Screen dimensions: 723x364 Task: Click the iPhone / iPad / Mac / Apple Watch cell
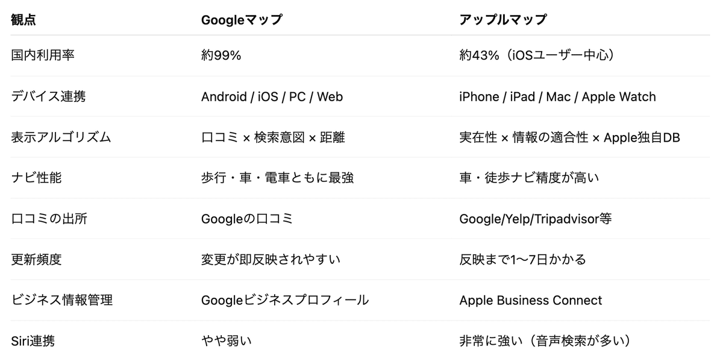(557, 96)
